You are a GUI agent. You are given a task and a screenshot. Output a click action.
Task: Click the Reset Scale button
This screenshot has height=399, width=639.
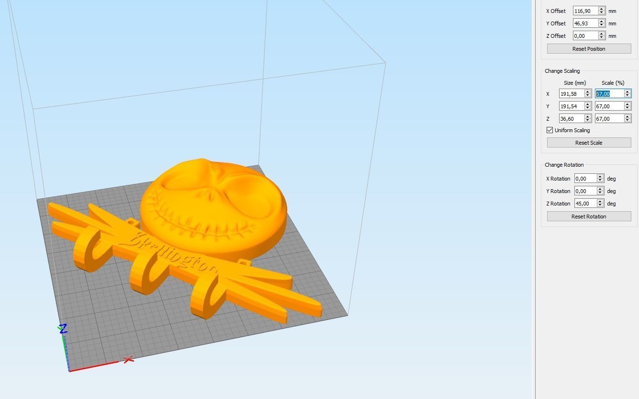tap(589, 143)
